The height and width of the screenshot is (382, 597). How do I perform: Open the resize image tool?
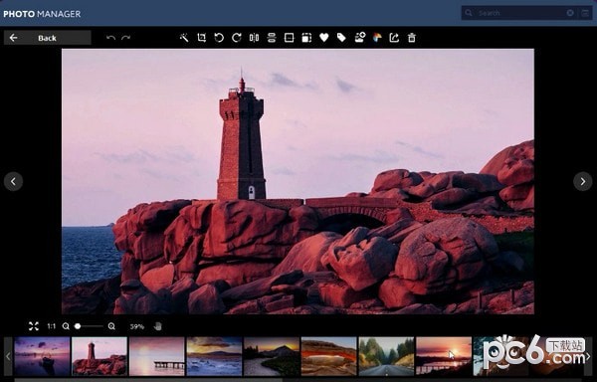(306, 37)
